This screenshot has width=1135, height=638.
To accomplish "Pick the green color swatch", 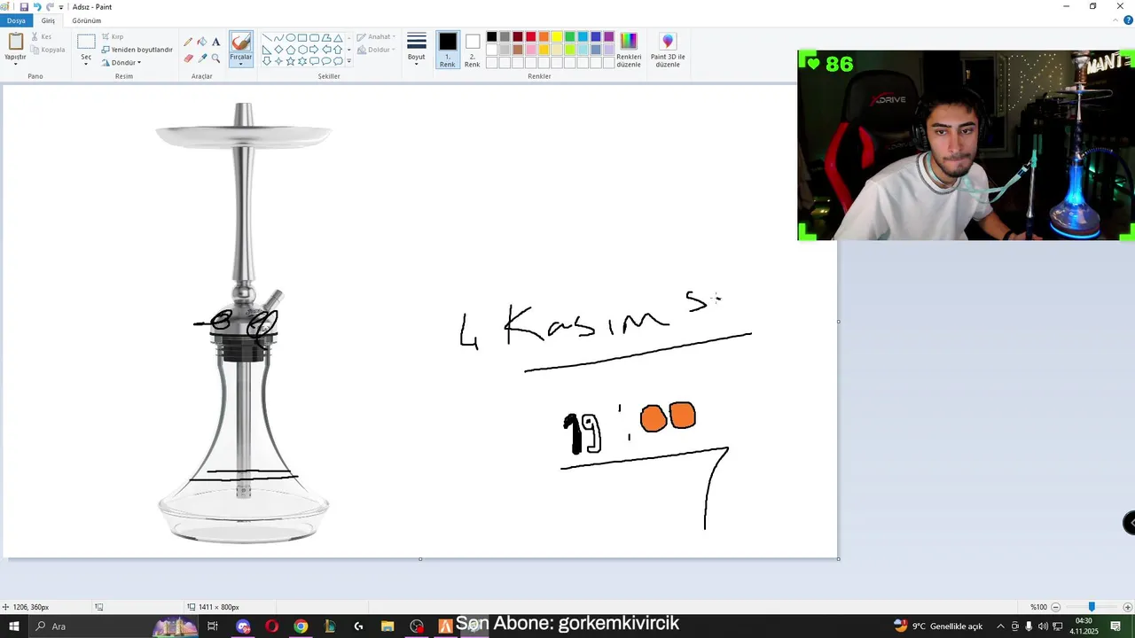I will click(569, 37).
